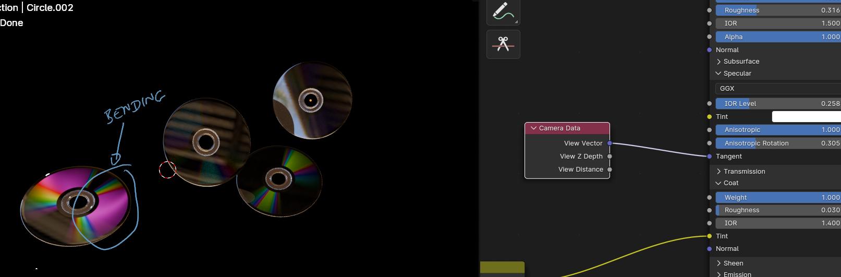
Task: Adjust the Anisotropic Rotation slider
Action: 778,143
